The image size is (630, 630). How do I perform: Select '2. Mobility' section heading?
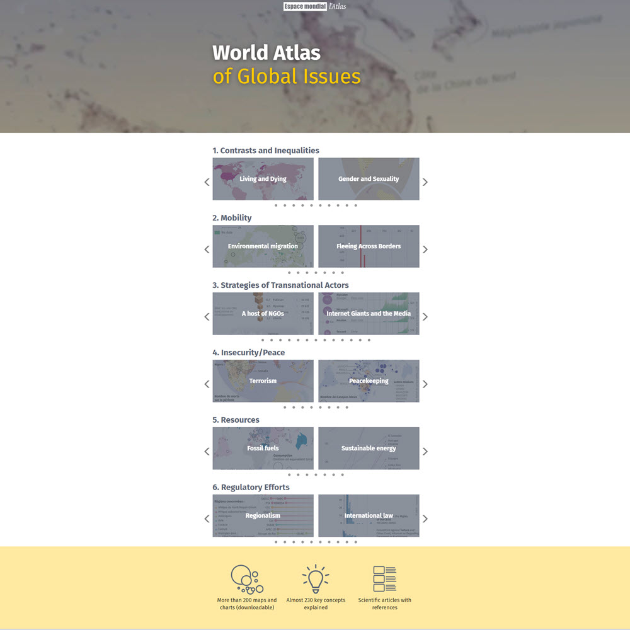[232, 218]
